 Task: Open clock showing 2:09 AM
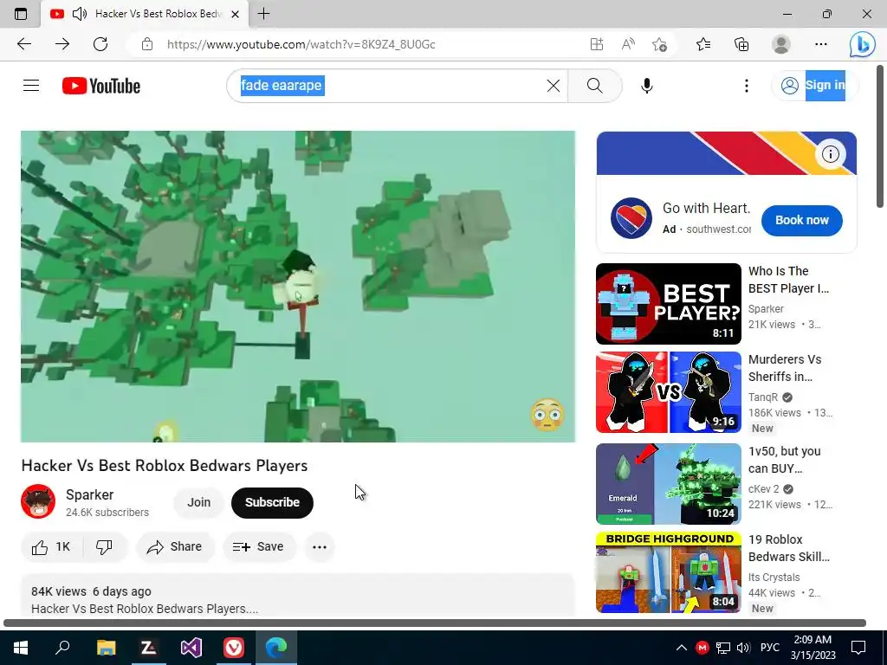(x=813, y=648)
